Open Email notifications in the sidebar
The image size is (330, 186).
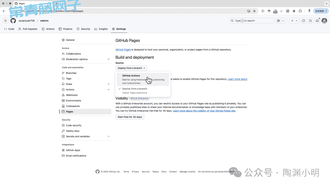[86, 156]
